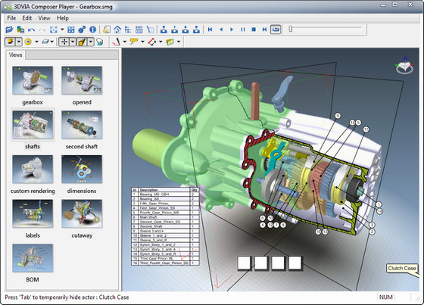Click the blue gears settings icon

coord(82,30)
